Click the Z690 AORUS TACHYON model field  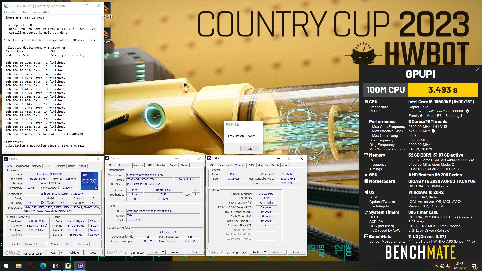[x=150, y=180]
